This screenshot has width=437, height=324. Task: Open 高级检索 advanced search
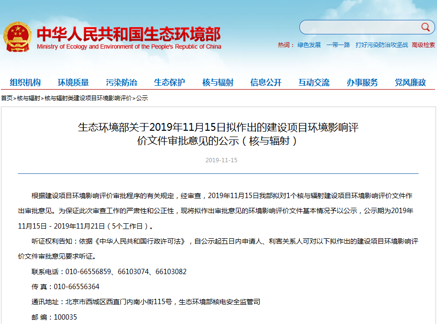click(x=423, y=45)
